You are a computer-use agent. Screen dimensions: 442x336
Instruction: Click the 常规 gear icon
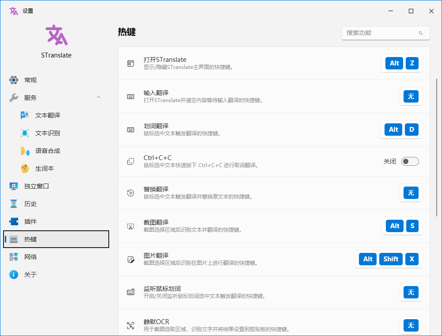tap(14, 80)
